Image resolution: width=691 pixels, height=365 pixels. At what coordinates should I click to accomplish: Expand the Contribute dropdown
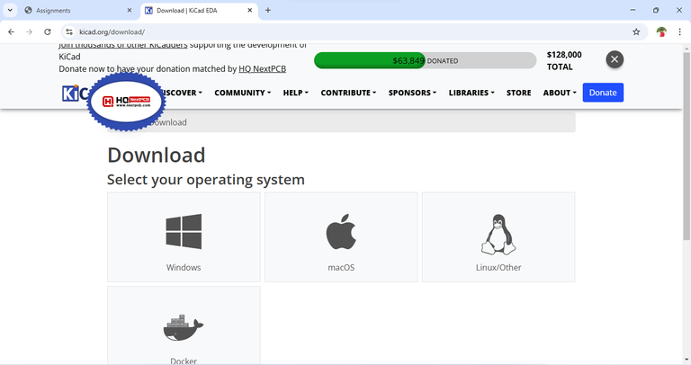(348, 93)
